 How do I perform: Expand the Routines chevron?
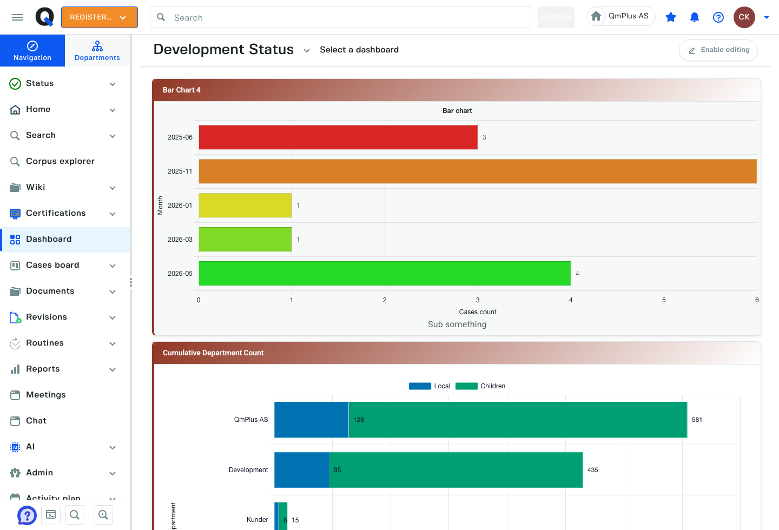[x=113, y=343]
